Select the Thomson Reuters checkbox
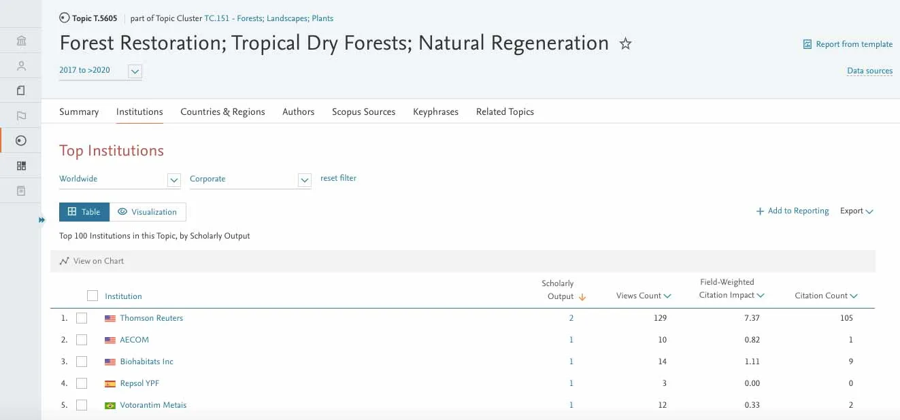900x420 pixels. 82,318
